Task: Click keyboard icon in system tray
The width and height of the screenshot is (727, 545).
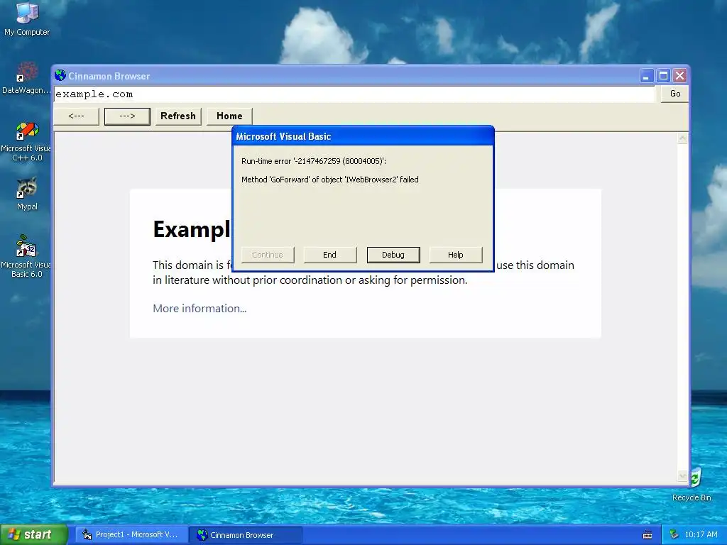Action: (647, 535)
